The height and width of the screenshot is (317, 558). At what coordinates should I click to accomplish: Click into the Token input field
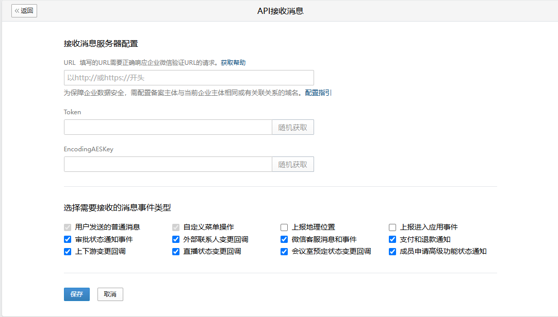[168, 127]
